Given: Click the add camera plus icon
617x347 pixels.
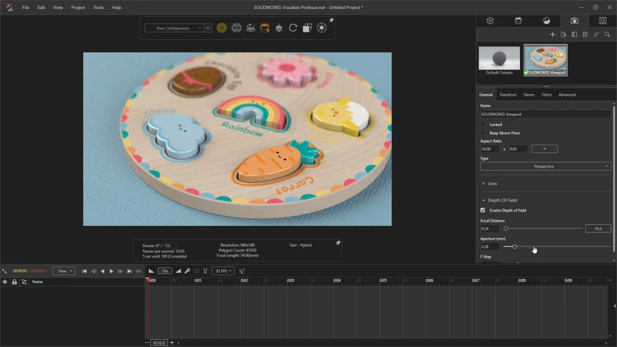Looking at the screenshot, I should [553, 34].
